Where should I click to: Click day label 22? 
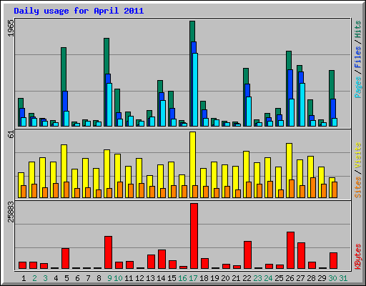[247, 278]
